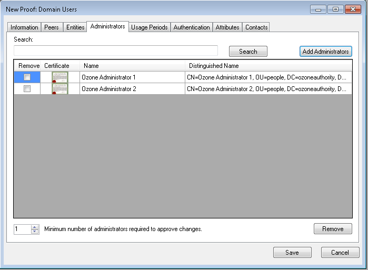Viewport: 368px width, 270px height.
Task: Select the Administrators tab
Action: [107, 26]
